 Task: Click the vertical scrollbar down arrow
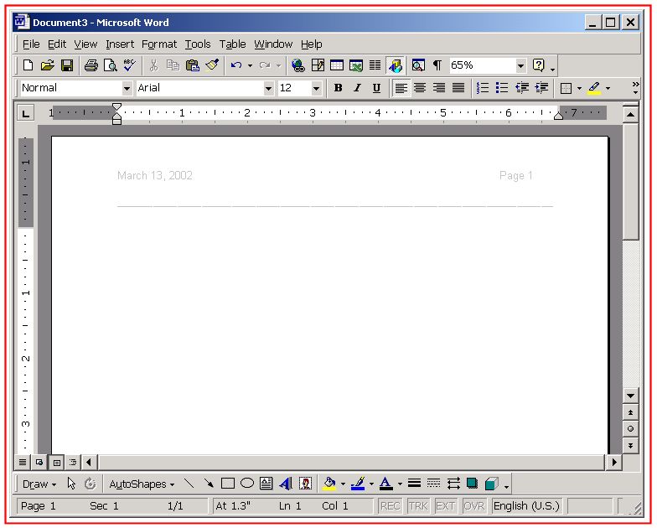pos(631,395)
